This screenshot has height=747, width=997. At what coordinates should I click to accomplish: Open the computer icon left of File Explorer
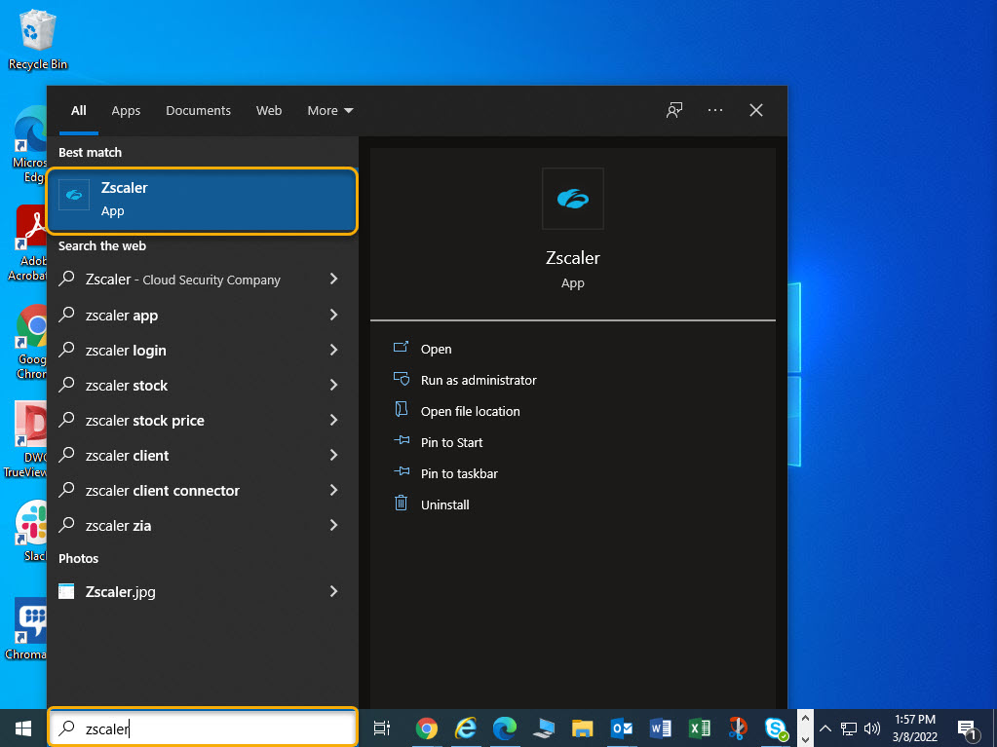point(544,728)
